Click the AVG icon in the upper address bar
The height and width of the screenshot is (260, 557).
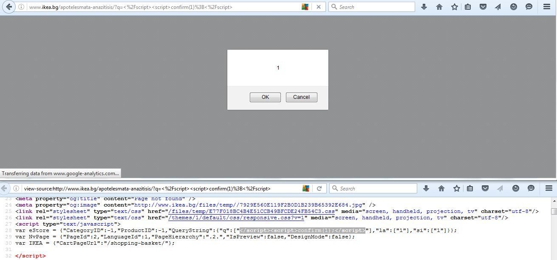(x=305, y=7)
